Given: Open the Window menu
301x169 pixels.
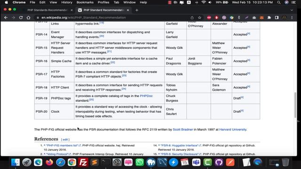Looking at the screenshot, I should point(129,2).
